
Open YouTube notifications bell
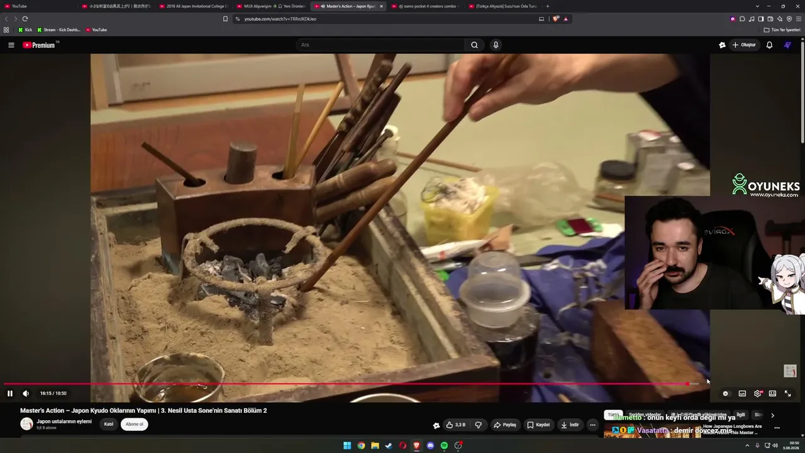coord(769,45)
